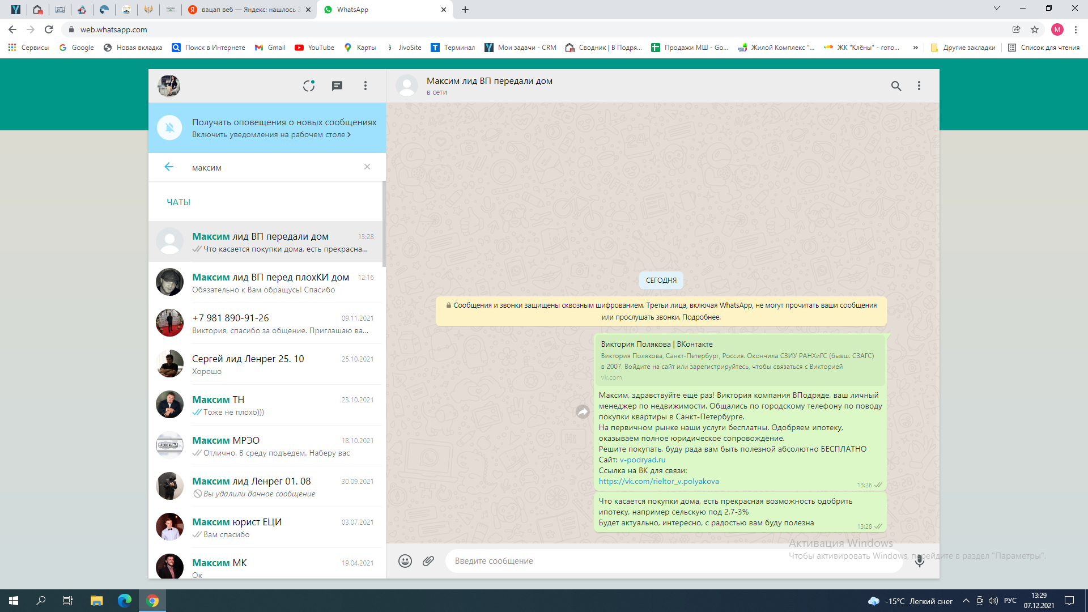Forward the message using arrow icon

(x=583, y=412)
